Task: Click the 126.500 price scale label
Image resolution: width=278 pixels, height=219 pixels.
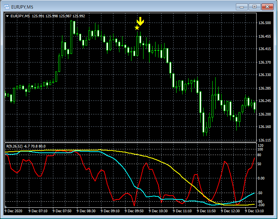Action: 264,23
